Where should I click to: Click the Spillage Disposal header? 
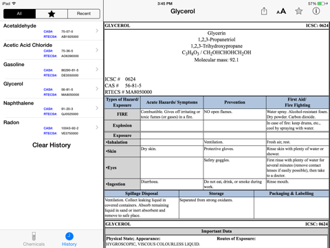point(142,194)
